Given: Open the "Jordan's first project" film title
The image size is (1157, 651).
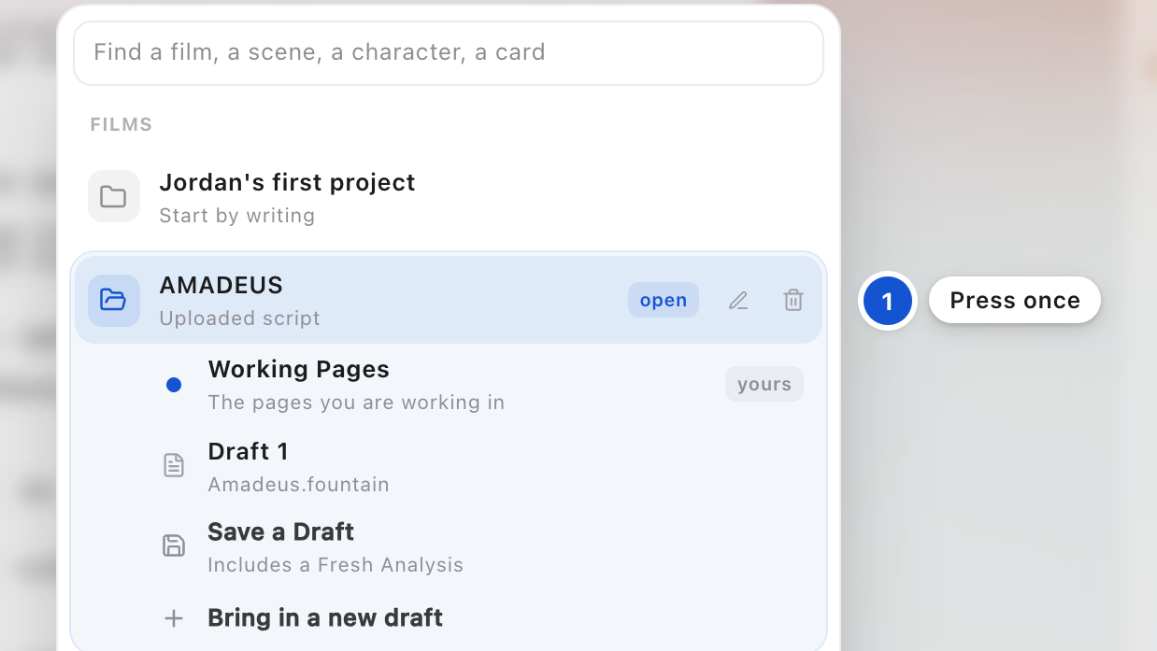Looking at the screenshot, I should pos(287,182).
